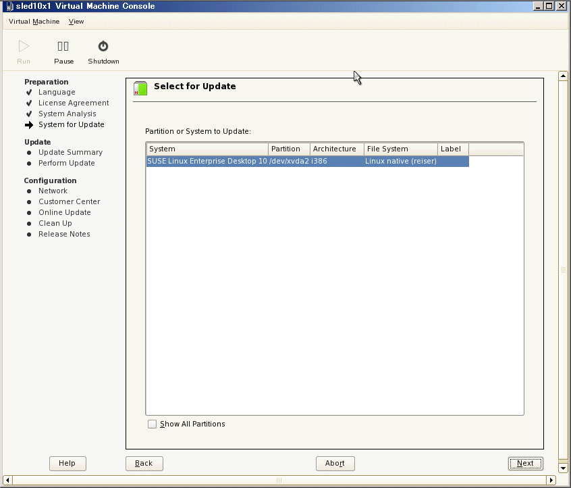Click the System Analysis step
Screen dimensions: 571x488
click(x=67, y=114)
